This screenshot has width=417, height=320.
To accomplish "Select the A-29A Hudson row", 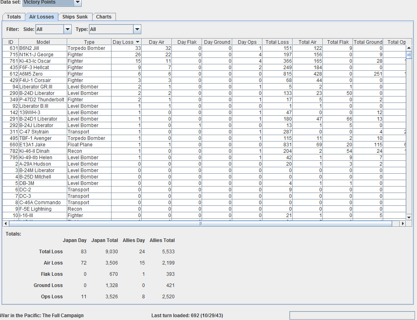I will 204,164.
